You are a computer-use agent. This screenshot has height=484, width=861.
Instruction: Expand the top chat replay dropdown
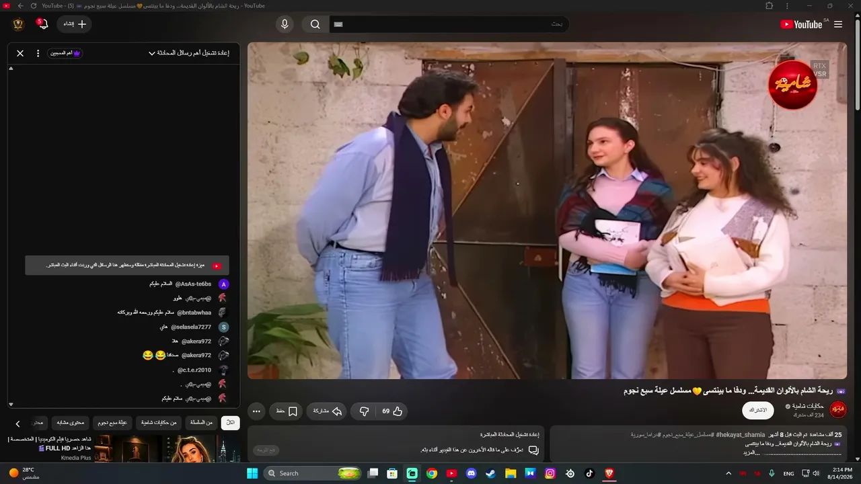coord(188,53)
